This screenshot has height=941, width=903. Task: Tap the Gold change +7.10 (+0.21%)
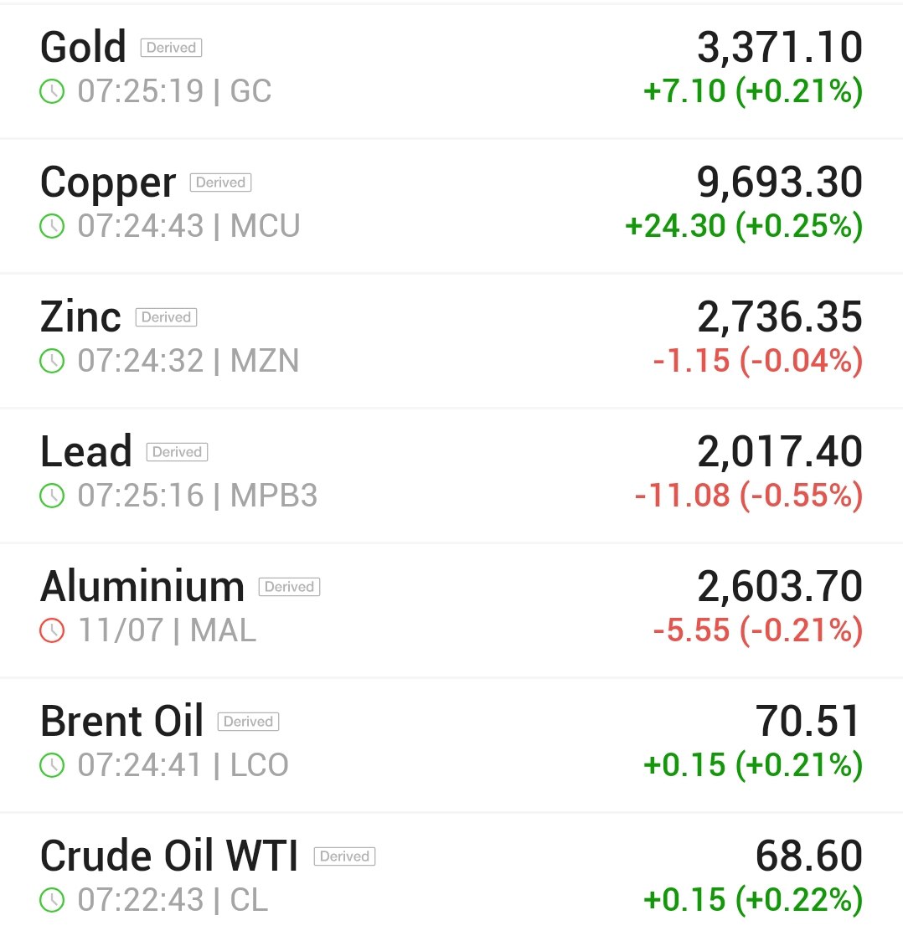[x=753, y=91]
